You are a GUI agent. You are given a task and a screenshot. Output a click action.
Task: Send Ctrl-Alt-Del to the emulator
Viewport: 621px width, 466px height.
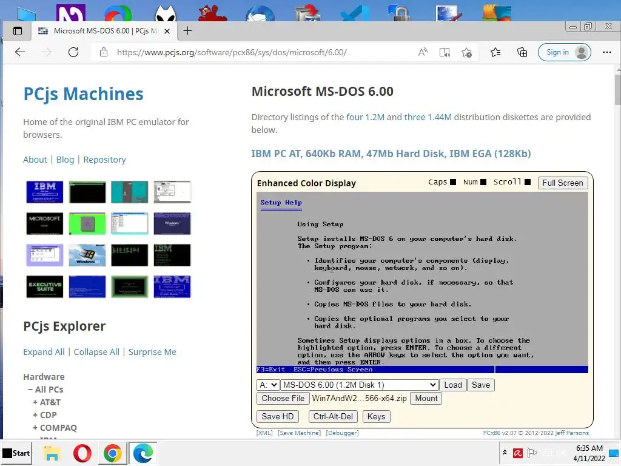(333, 416)
